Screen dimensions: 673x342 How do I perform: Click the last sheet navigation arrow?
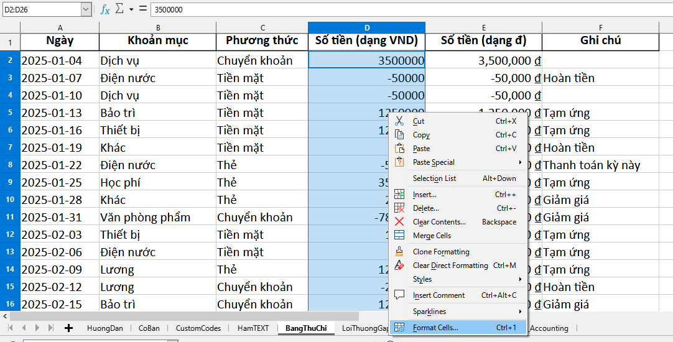point(50,328)
